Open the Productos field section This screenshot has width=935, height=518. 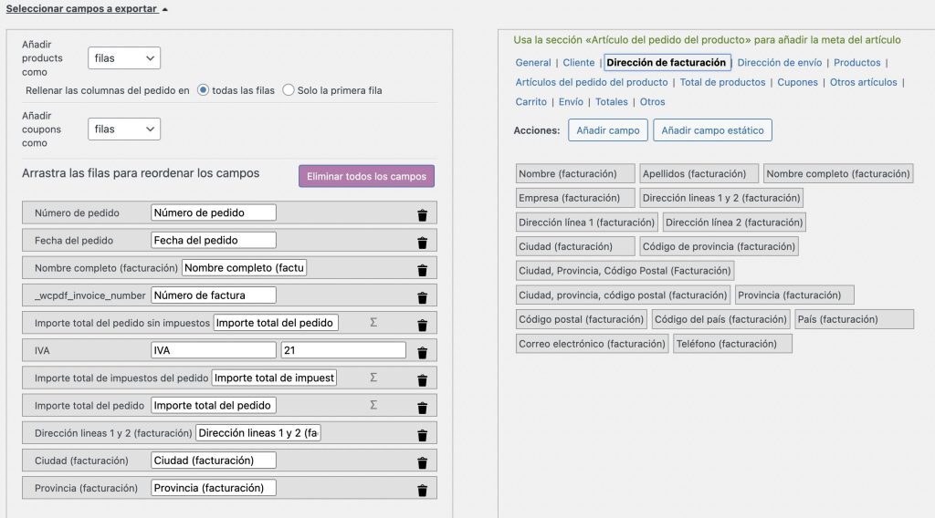(x=856, y=63)
